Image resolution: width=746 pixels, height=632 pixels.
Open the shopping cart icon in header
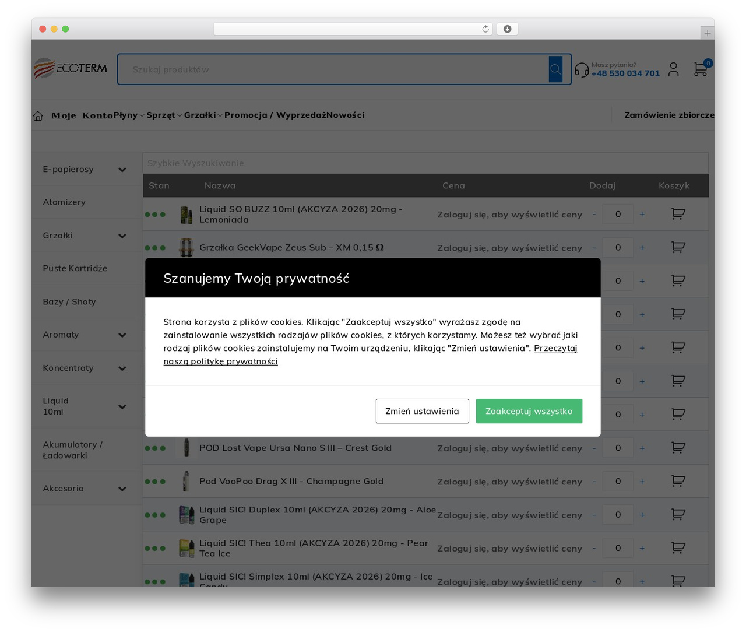701,69
